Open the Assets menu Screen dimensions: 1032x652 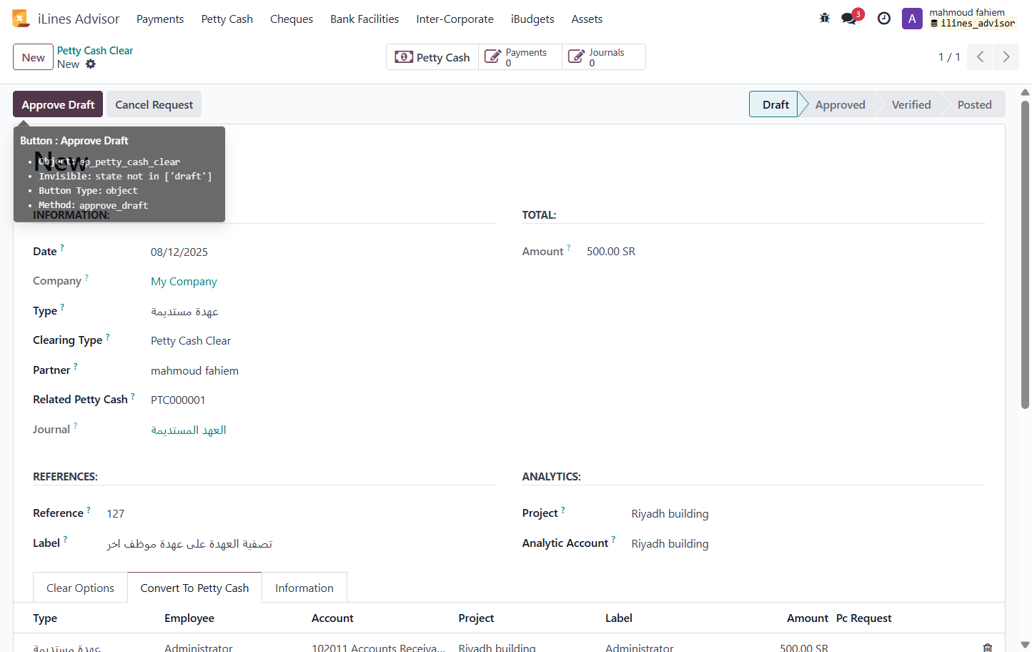pyautogui.click(x=587, y=19)
